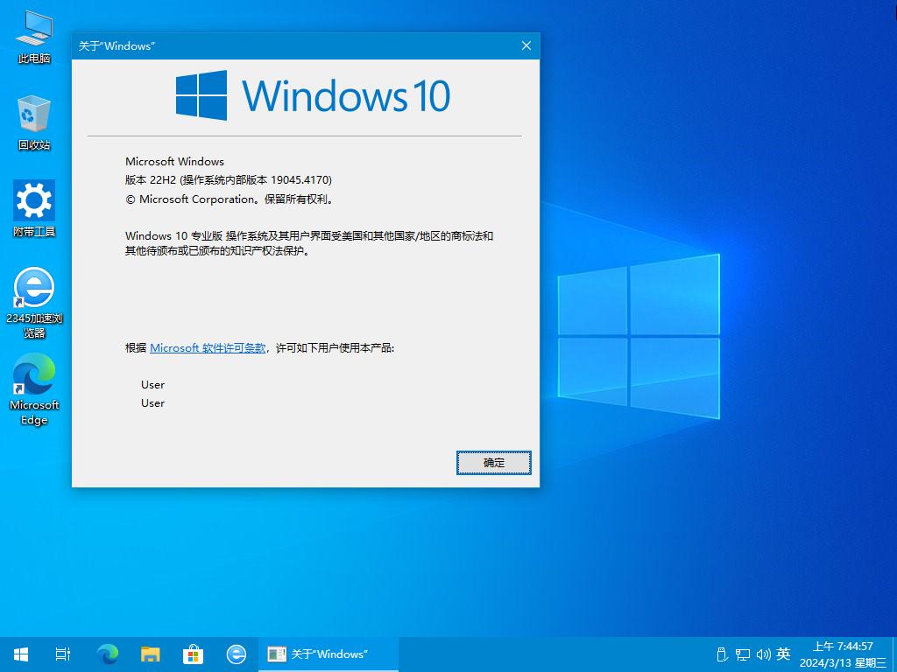Click the Windows 10 专业版 legal paragraph

[309, 243]
